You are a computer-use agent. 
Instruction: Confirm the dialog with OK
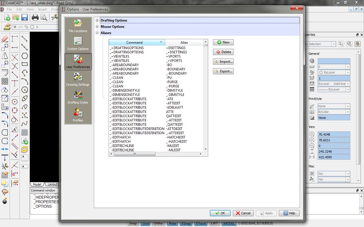[x=220, y=213]
